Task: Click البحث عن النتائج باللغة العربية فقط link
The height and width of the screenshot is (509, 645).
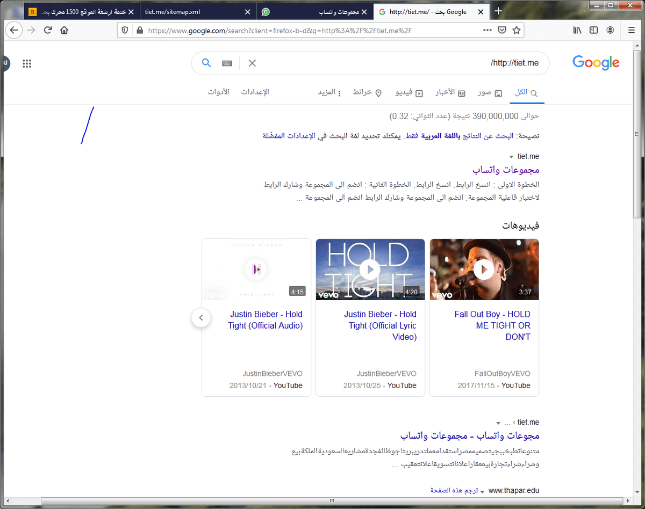Action: point(460,136)
